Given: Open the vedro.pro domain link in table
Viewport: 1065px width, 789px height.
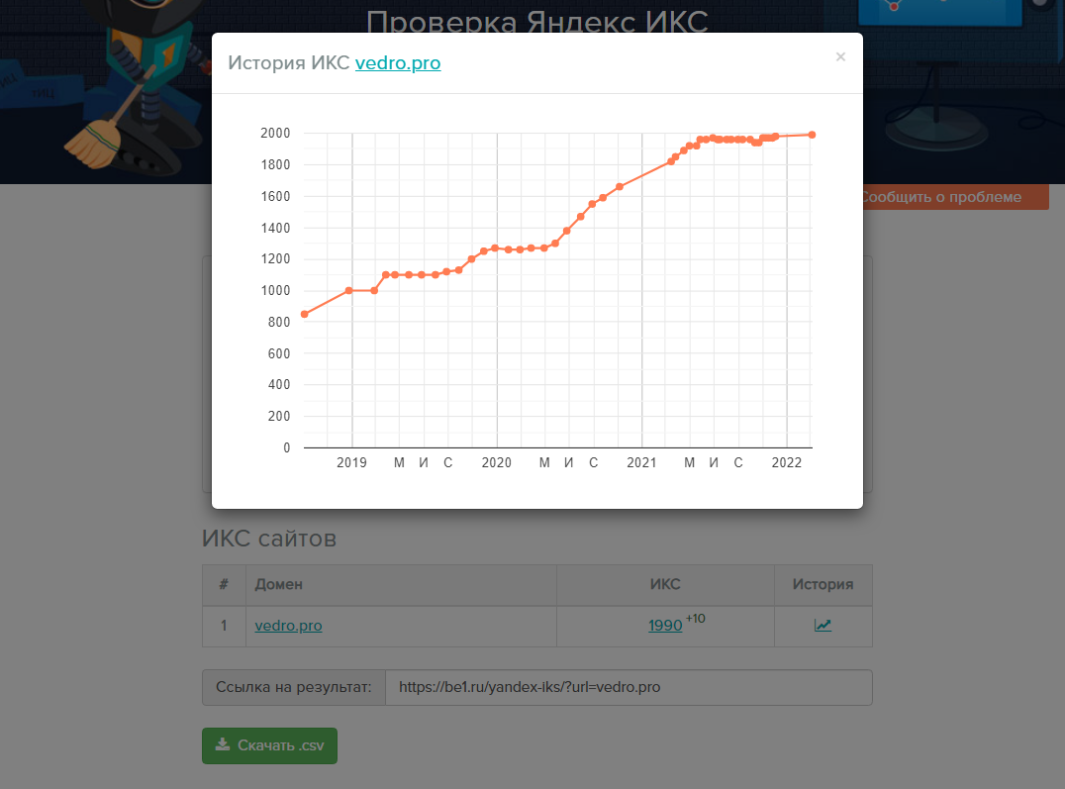Looking at the screenshot, I should pyautogui.click(x=288, y=626).
